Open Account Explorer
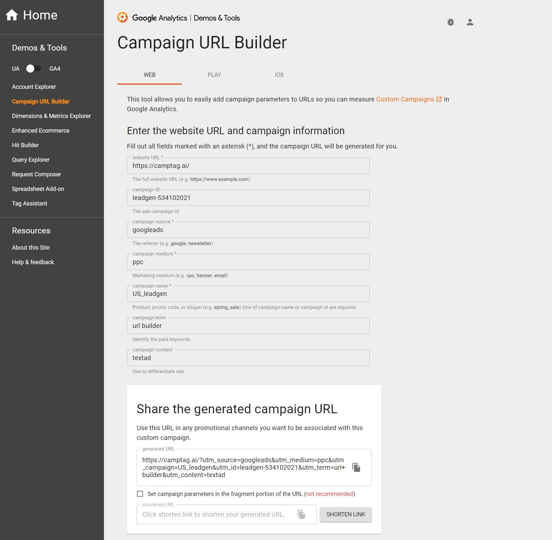The image size is (552, 540). 34,87
